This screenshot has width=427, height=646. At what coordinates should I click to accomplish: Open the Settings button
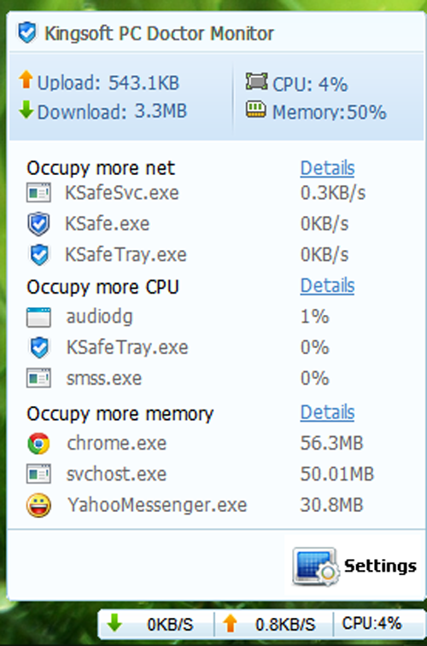point(354,566)
